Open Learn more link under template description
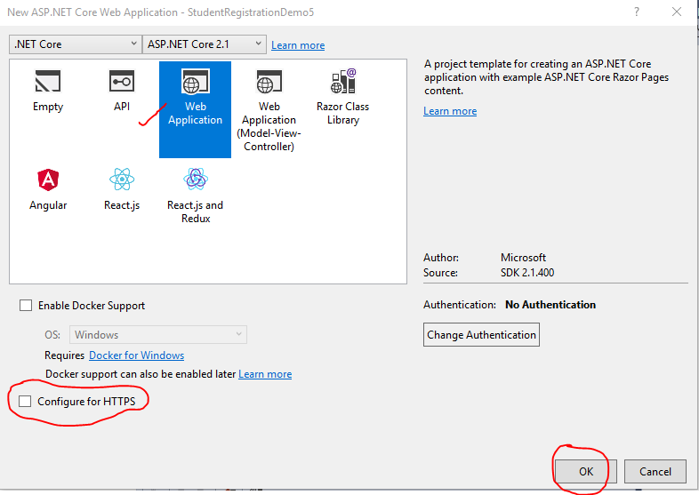The width and height of the screenshot is (699, 495). 450,111
